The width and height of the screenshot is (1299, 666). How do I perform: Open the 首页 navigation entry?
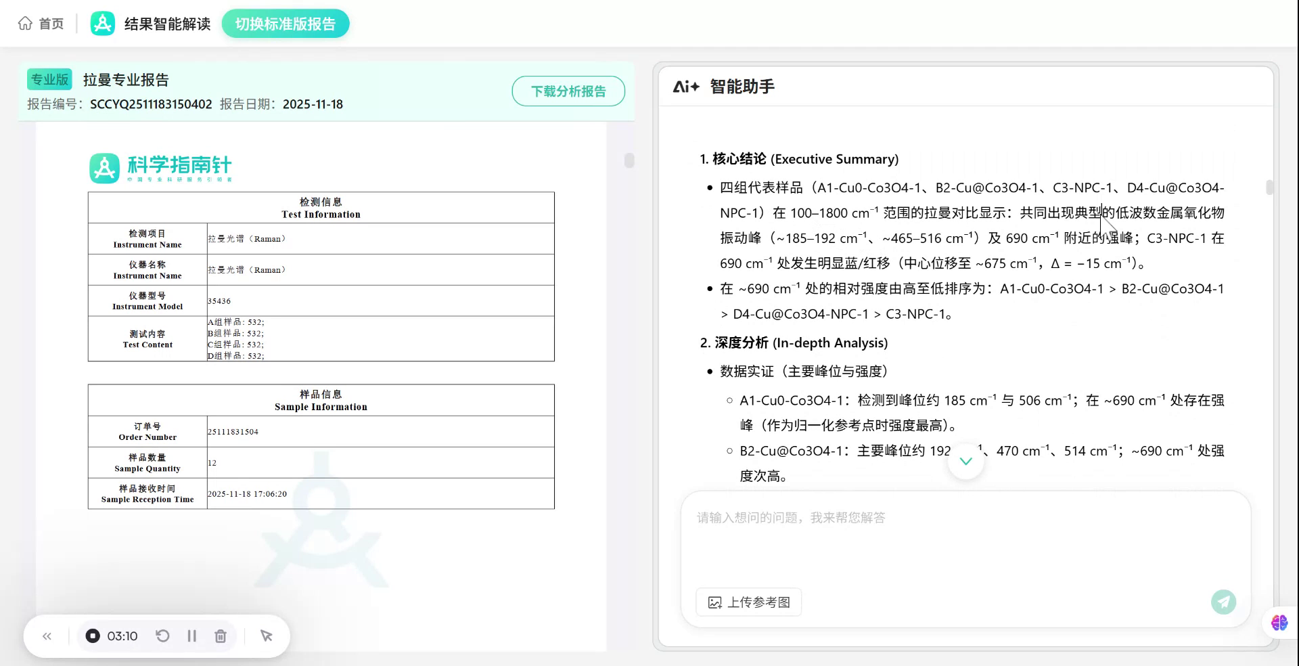click(41, 22)
